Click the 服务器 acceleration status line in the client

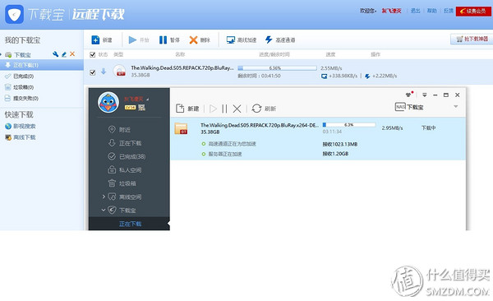tap(225, 154)
